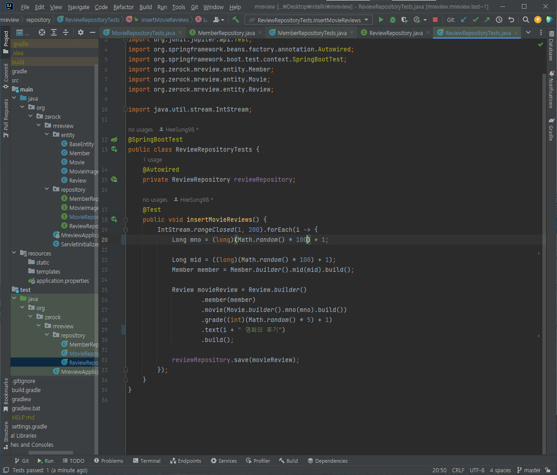Switch to MemberRepository.java tab

pos(226,33)
